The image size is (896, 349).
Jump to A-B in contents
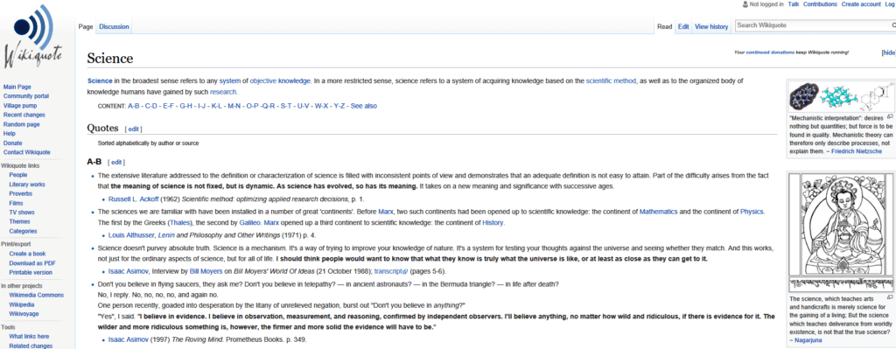(134, 106)
